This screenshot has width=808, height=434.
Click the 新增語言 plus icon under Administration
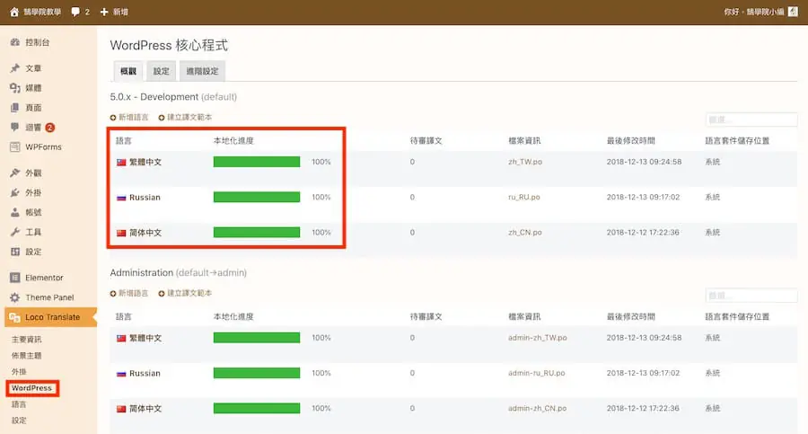coord(113,294)
